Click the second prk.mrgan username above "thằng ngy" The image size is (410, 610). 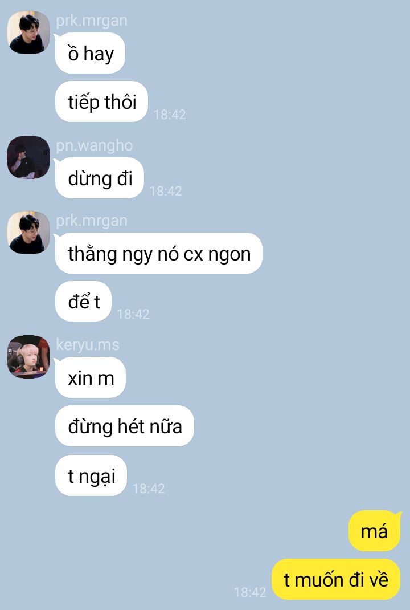pos(92,221)
